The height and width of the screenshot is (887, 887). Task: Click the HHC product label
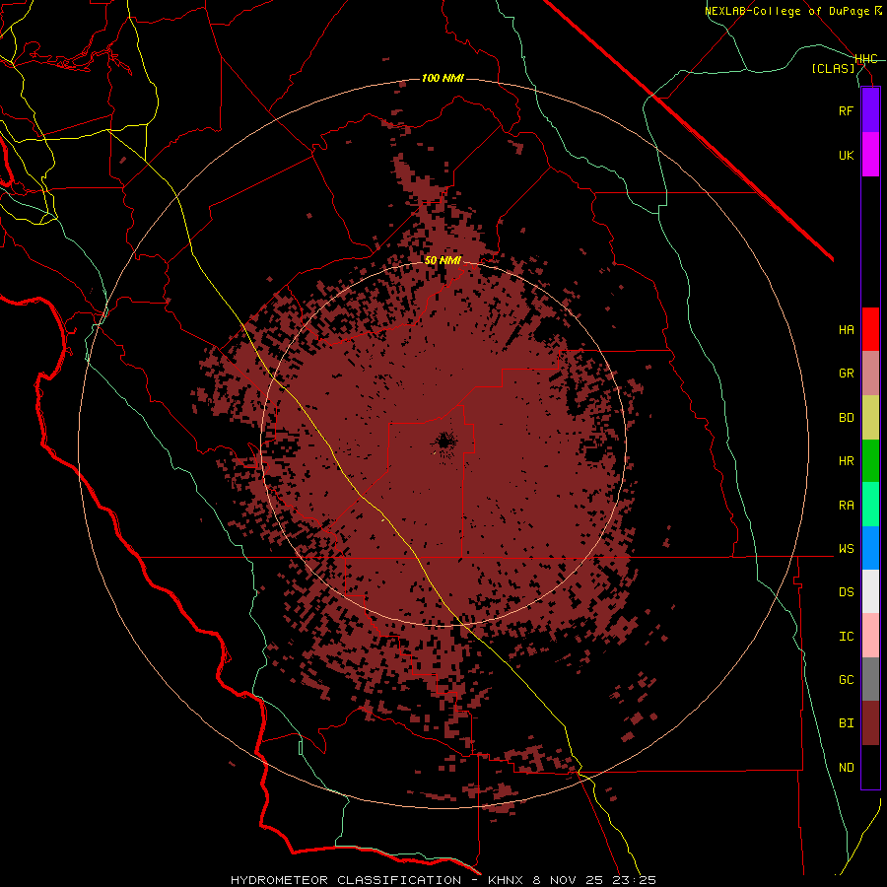click(866, 59)
